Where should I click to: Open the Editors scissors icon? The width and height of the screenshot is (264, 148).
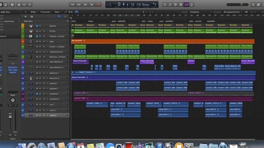click(30, 5)
